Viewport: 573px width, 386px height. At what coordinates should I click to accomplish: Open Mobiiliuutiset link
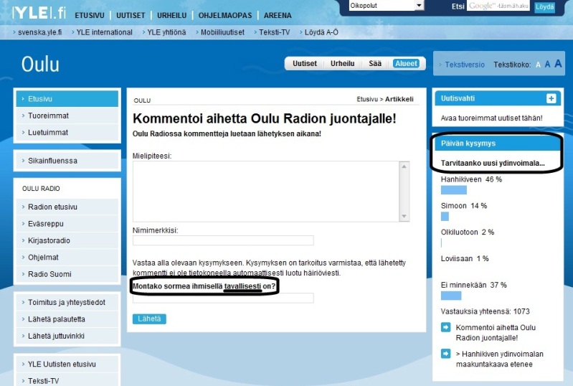pyautogui.click(x=222, y=32)
